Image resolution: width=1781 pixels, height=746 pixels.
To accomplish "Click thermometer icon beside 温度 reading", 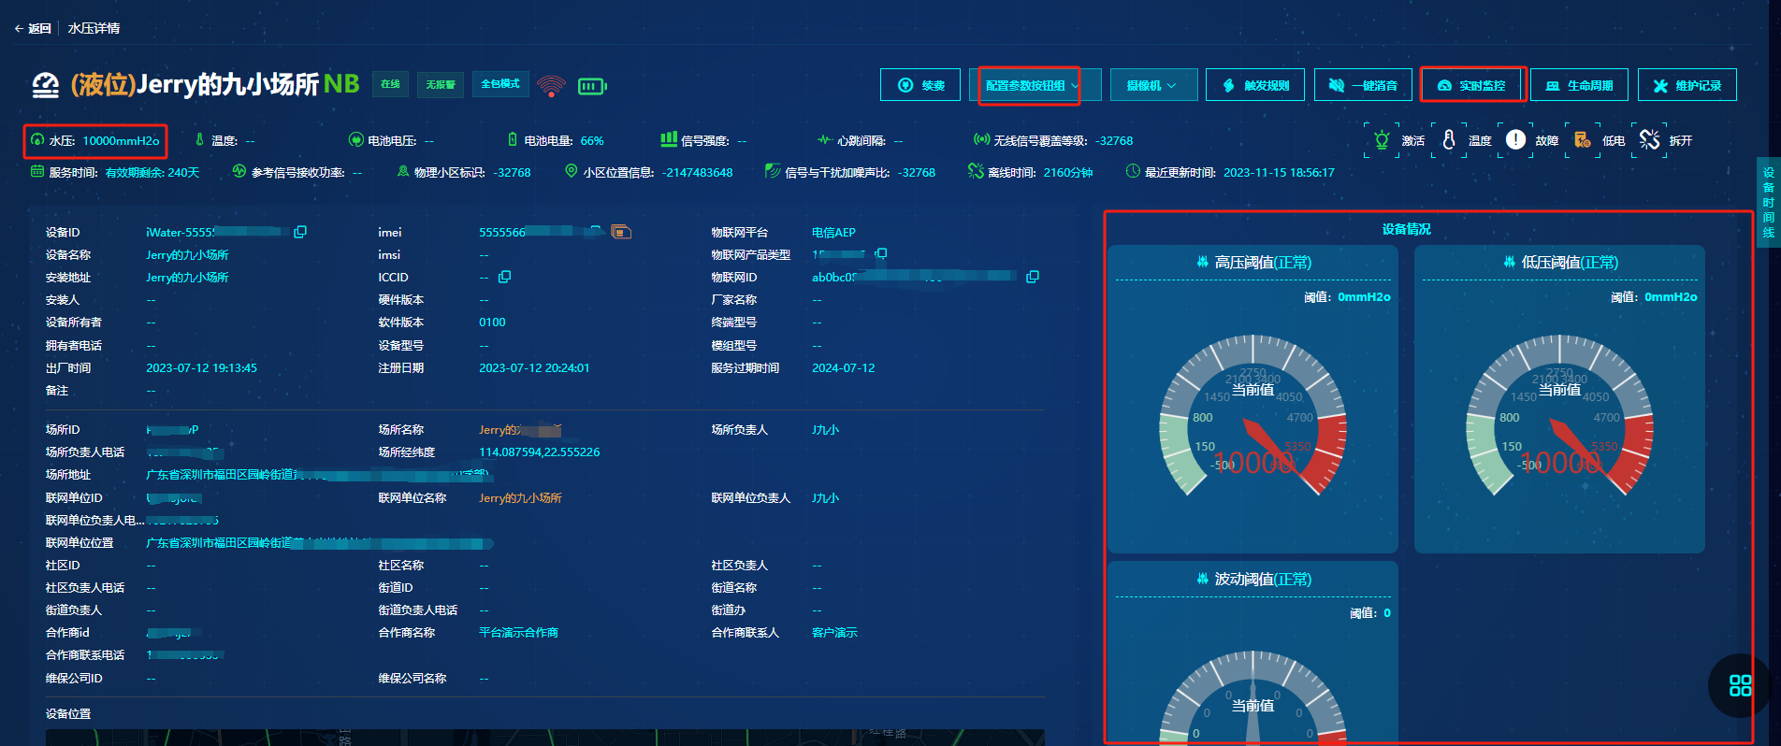I will click(199, 140).
